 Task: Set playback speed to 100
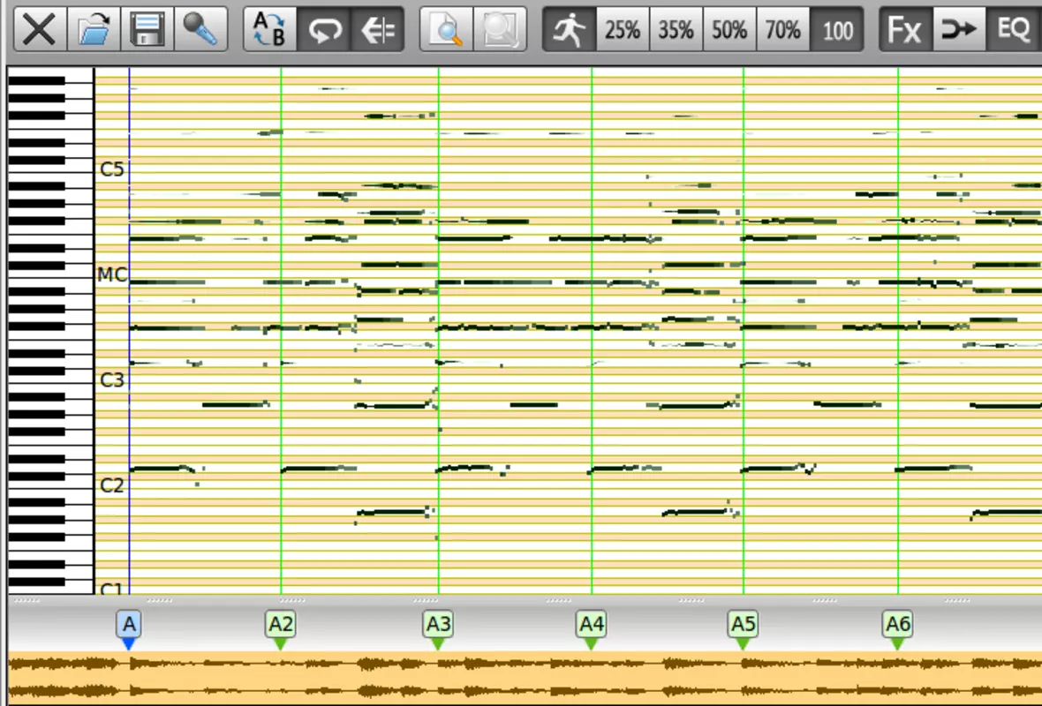837,29
